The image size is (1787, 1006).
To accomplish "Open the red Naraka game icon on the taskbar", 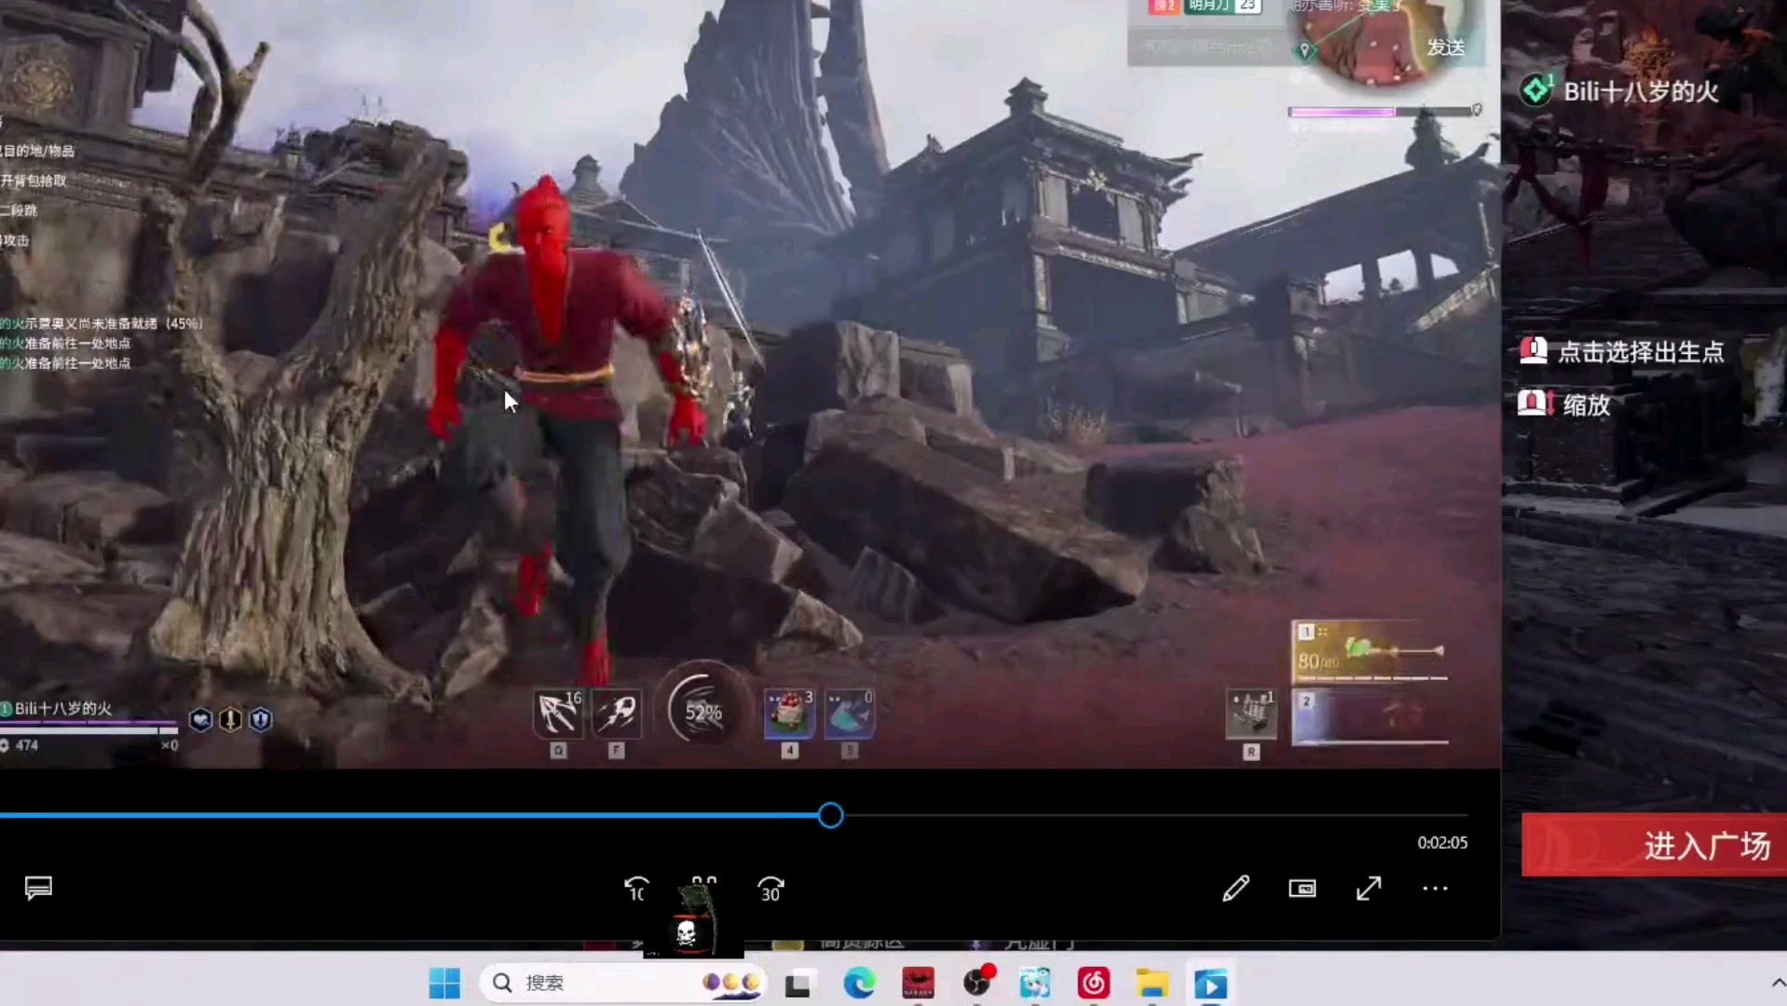I will tap(918, 983).
